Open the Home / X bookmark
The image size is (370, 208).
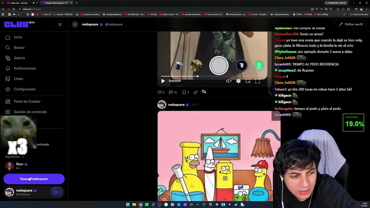[46, 14]
